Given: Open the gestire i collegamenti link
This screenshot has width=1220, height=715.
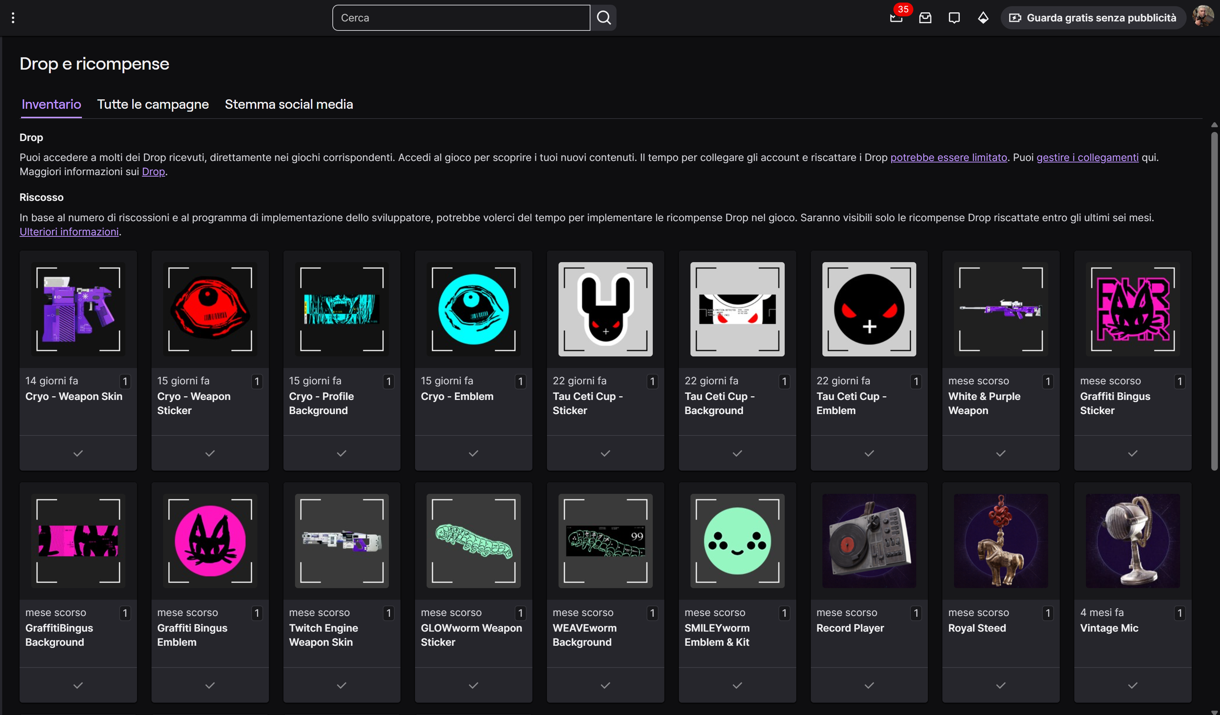Looking at the screenshot, I should (x=1087, y=157).
